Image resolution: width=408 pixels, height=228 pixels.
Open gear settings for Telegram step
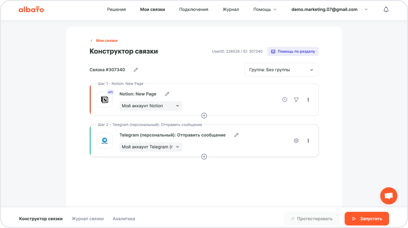click(296, 141)
